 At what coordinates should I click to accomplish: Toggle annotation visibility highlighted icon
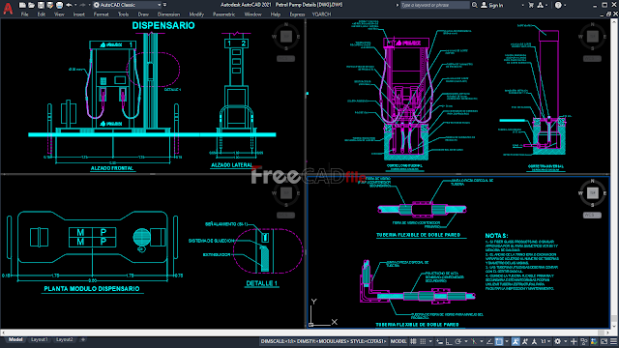pos(516,341)
